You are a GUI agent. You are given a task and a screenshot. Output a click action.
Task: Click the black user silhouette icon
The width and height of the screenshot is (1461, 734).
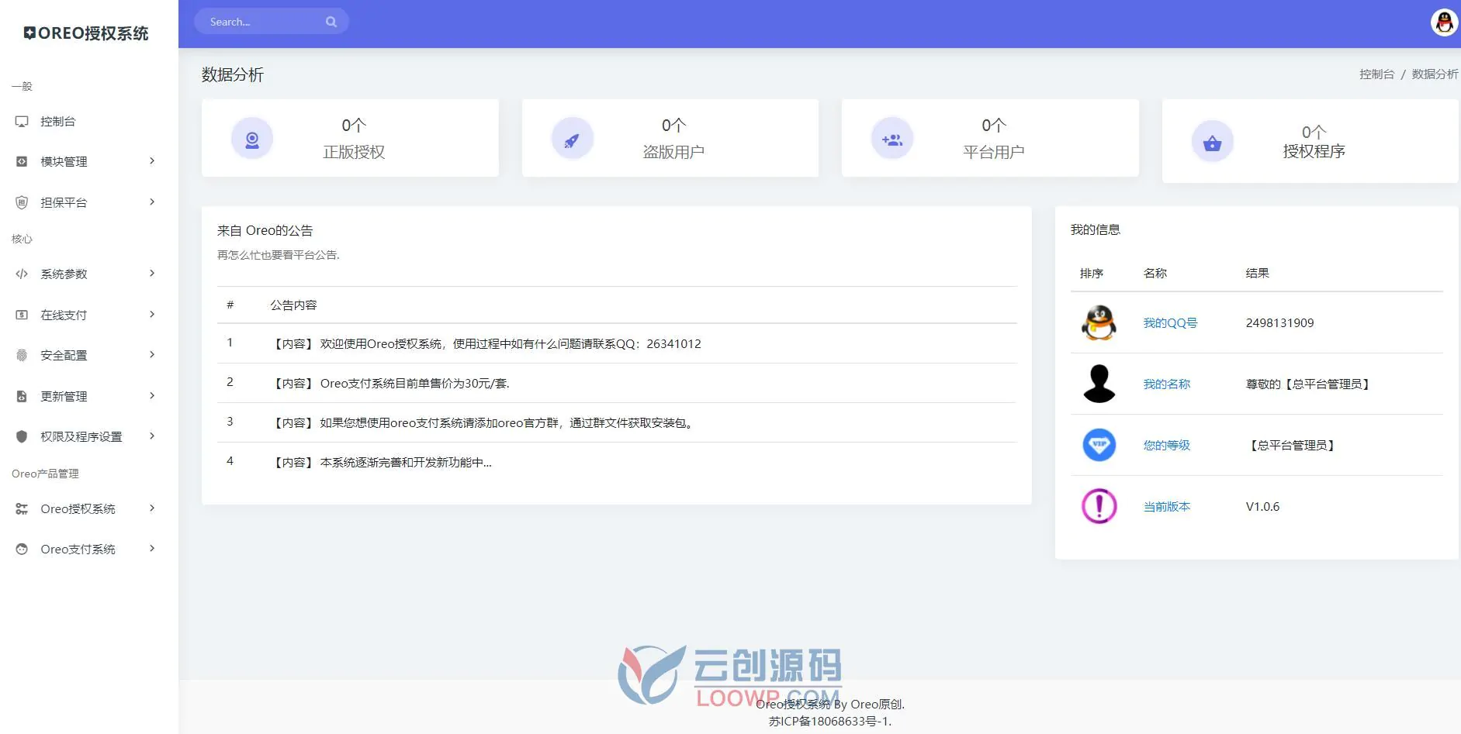pos(1099,384)
